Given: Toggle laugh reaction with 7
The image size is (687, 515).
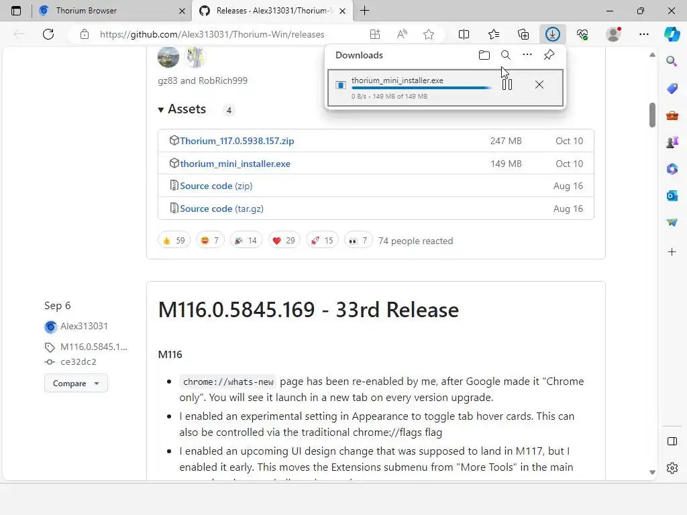Looking at the screenshot, I should (210, 241).
